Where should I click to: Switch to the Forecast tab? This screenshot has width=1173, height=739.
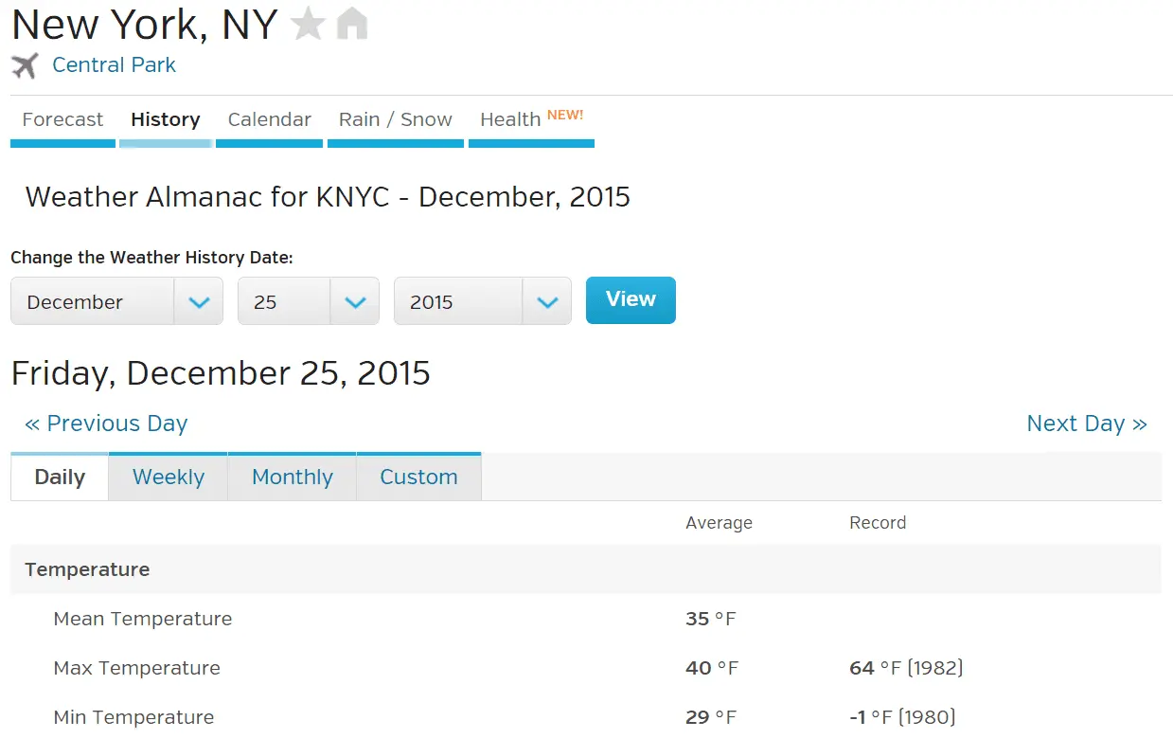tap(62, 120)
